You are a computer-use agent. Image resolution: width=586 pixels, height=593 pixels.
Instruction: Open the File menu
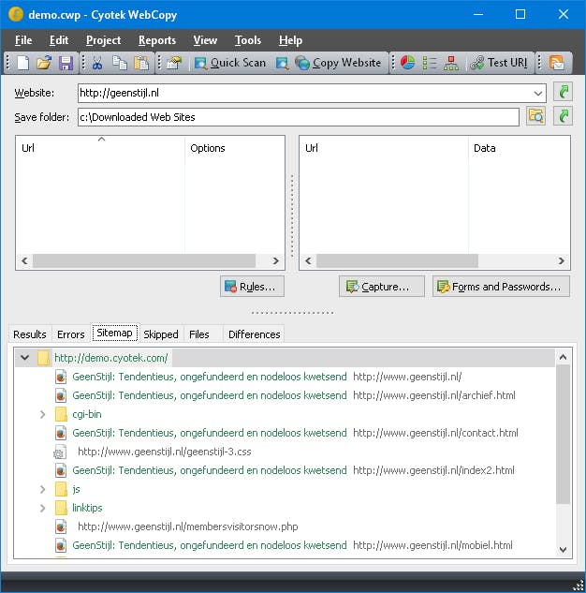pyautogui.click(x=23, y=40)
